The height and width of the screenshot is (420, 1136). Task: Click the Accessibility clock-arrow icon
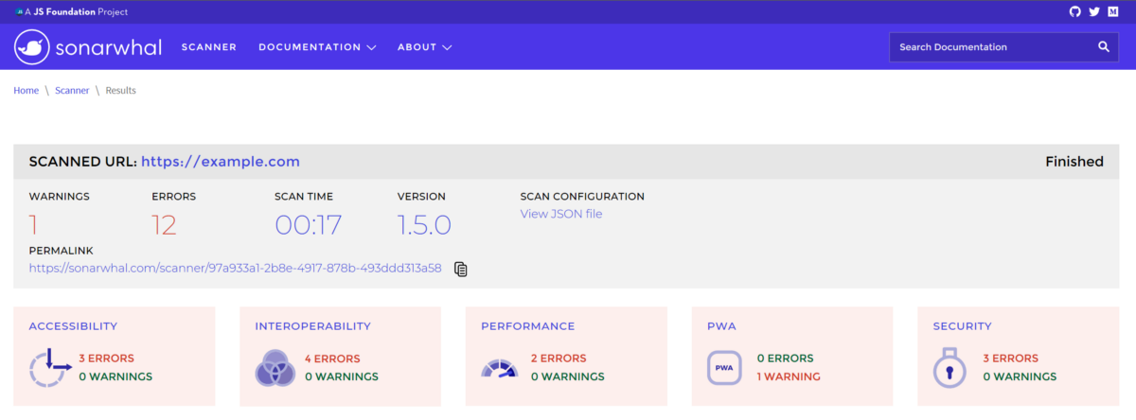click(x=50, y=367)
